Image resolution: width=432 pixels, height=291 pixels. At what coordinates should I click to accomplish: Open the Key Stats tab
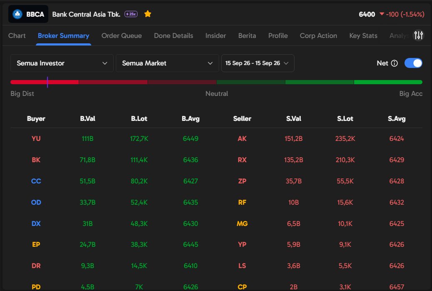click(x=363, y=35)
